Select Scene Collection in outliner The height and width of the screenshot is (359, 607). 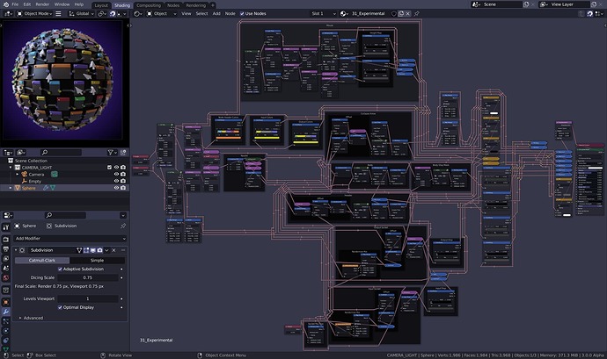point(31,161)
